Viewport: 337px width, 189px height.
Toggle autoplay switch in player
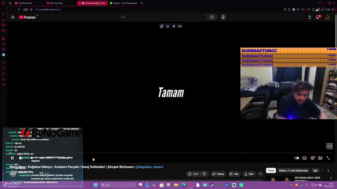[x=297, y=158]
